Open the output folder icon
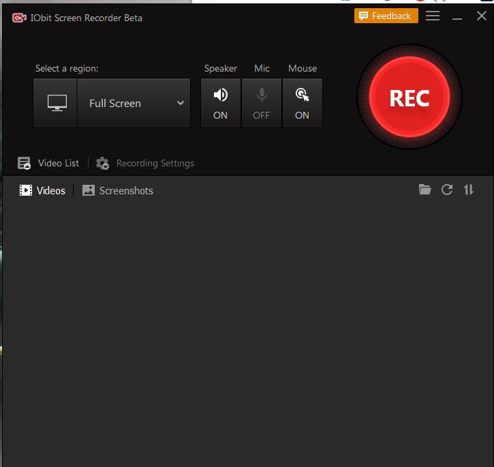 [x=424, y=190]
